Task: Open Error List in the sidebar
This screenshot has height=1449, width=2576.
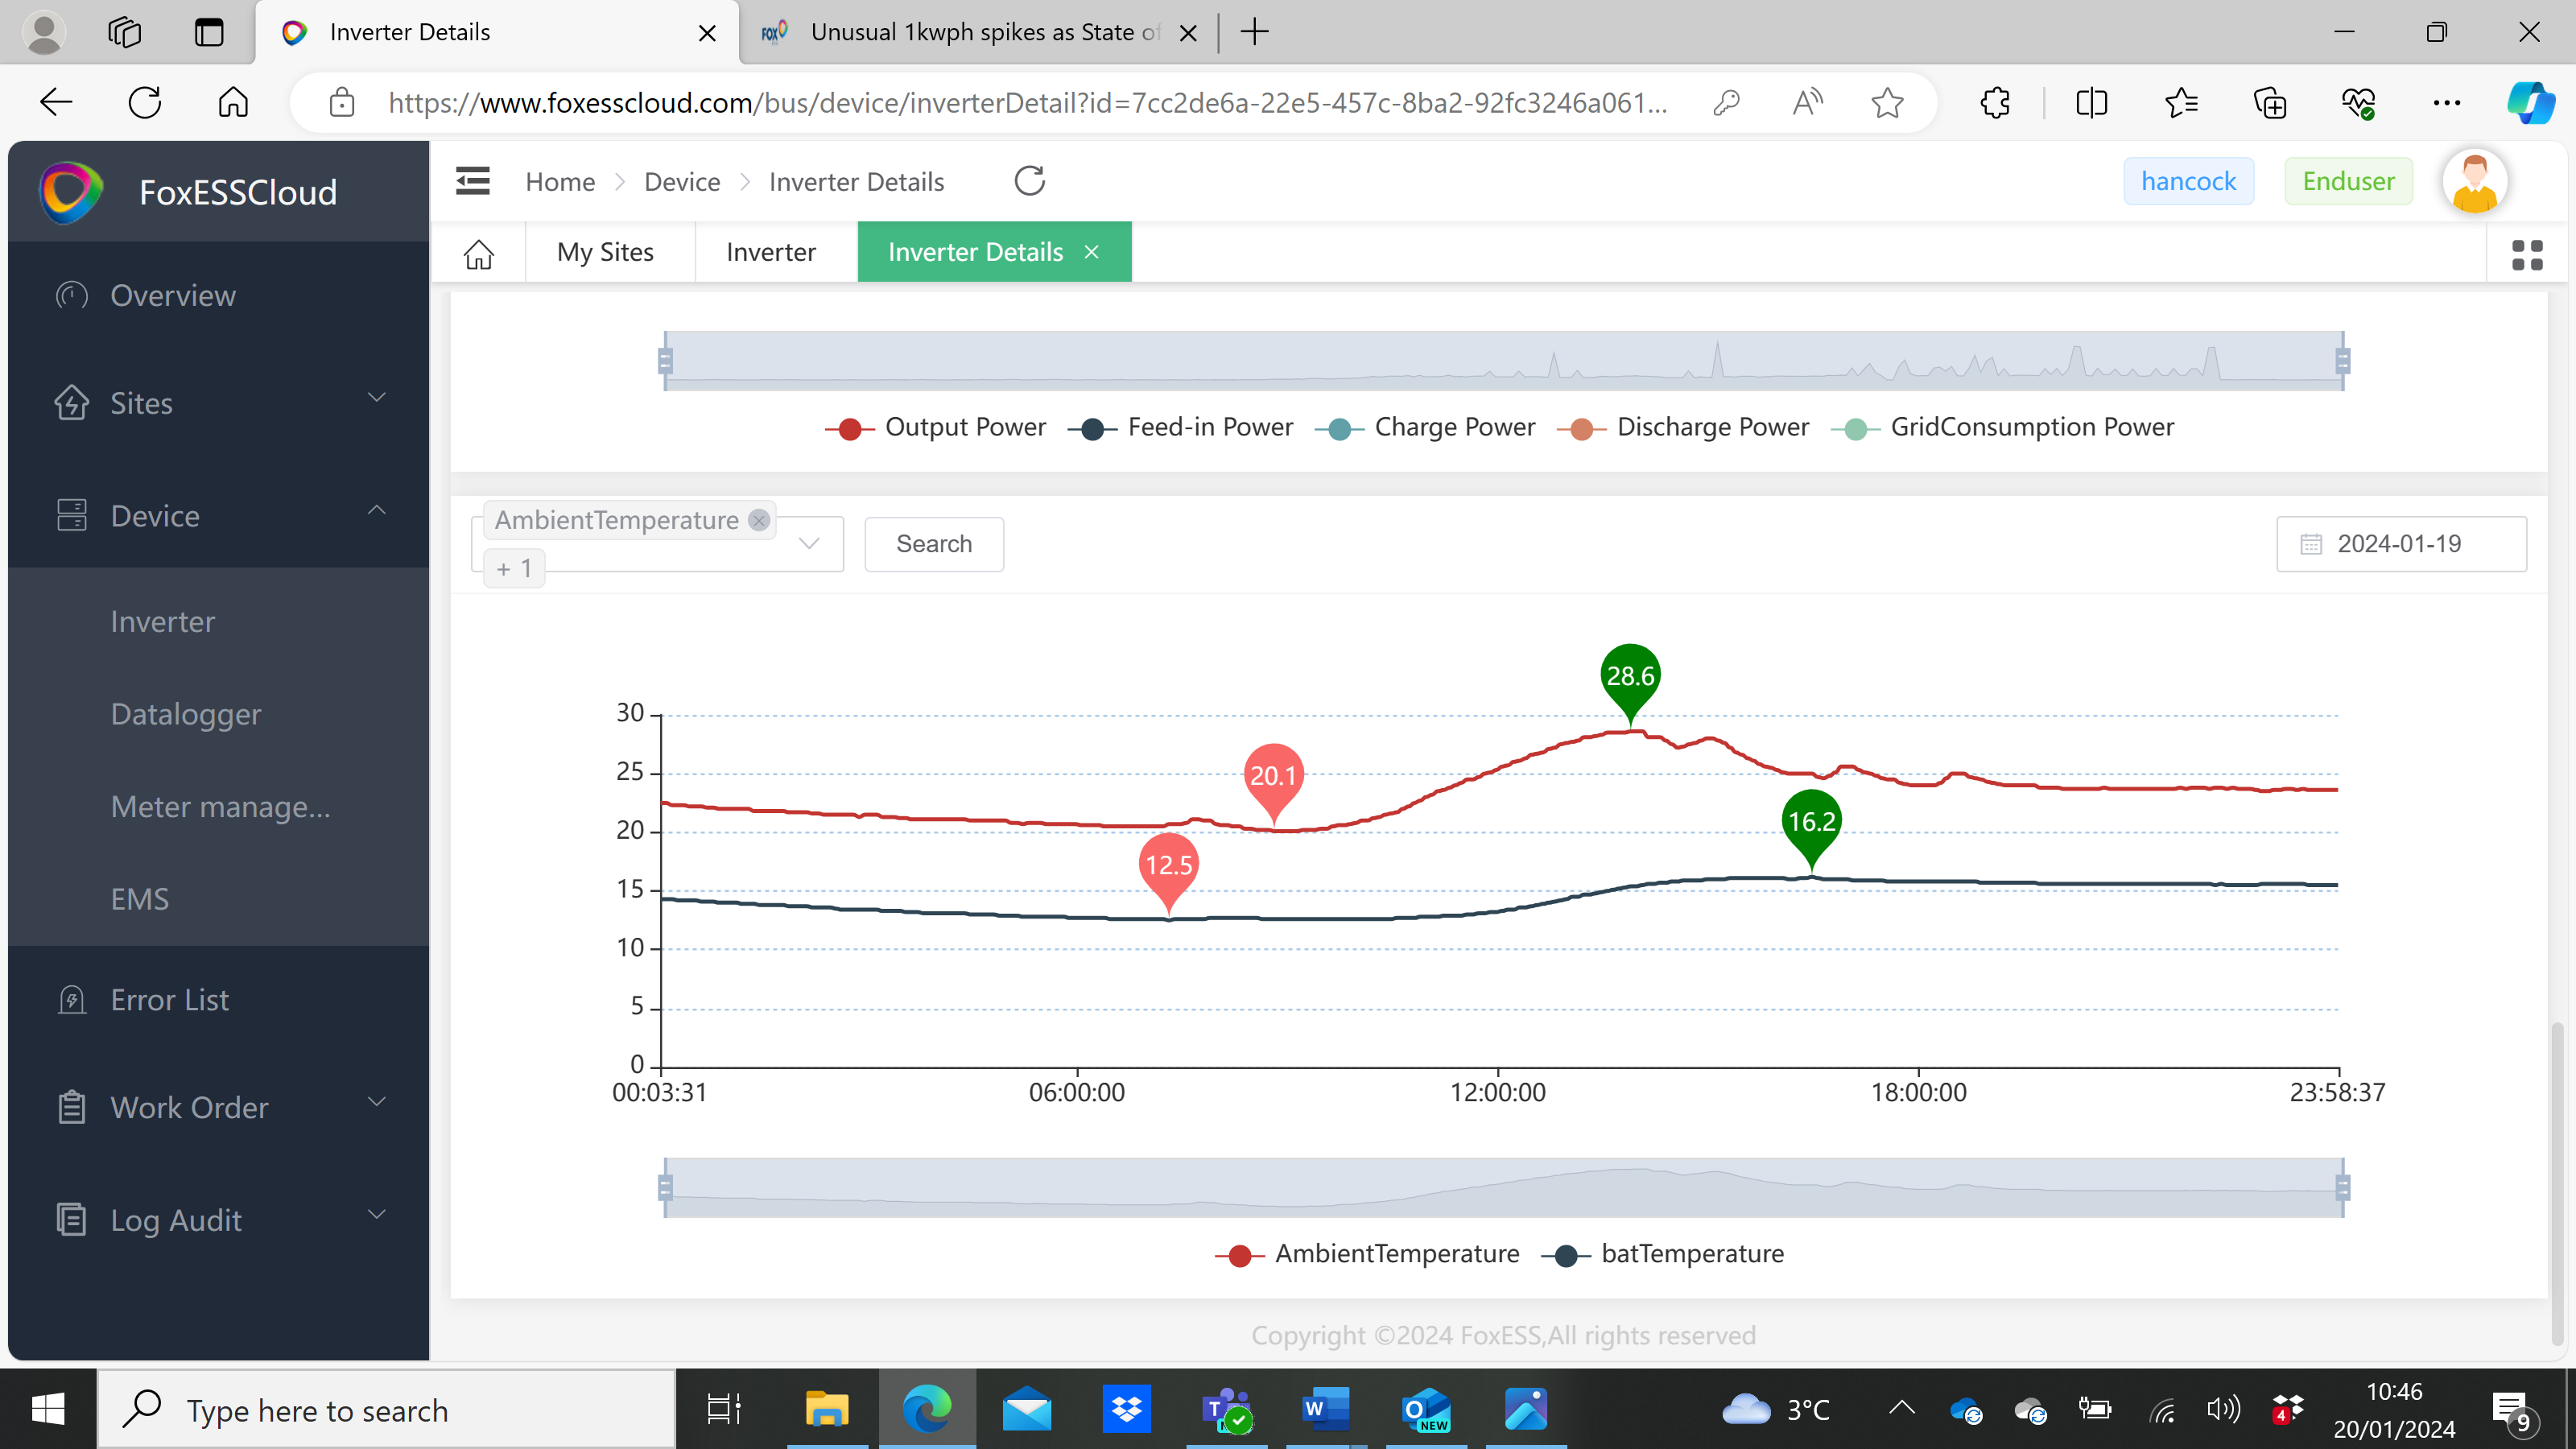Action: click(169, 1000)
